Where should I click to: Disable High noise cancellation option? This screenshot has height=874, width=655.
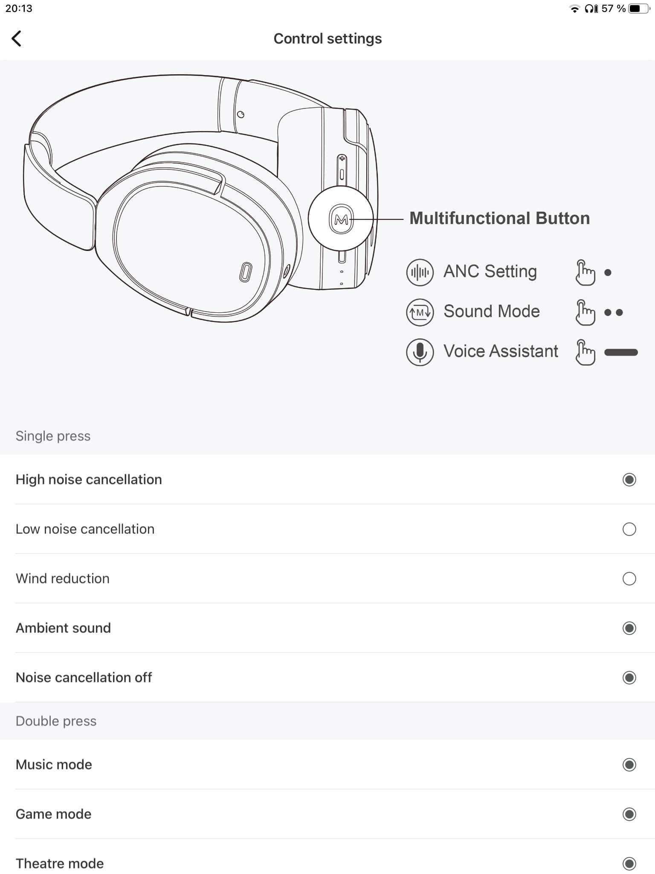[x=629, y=480]
